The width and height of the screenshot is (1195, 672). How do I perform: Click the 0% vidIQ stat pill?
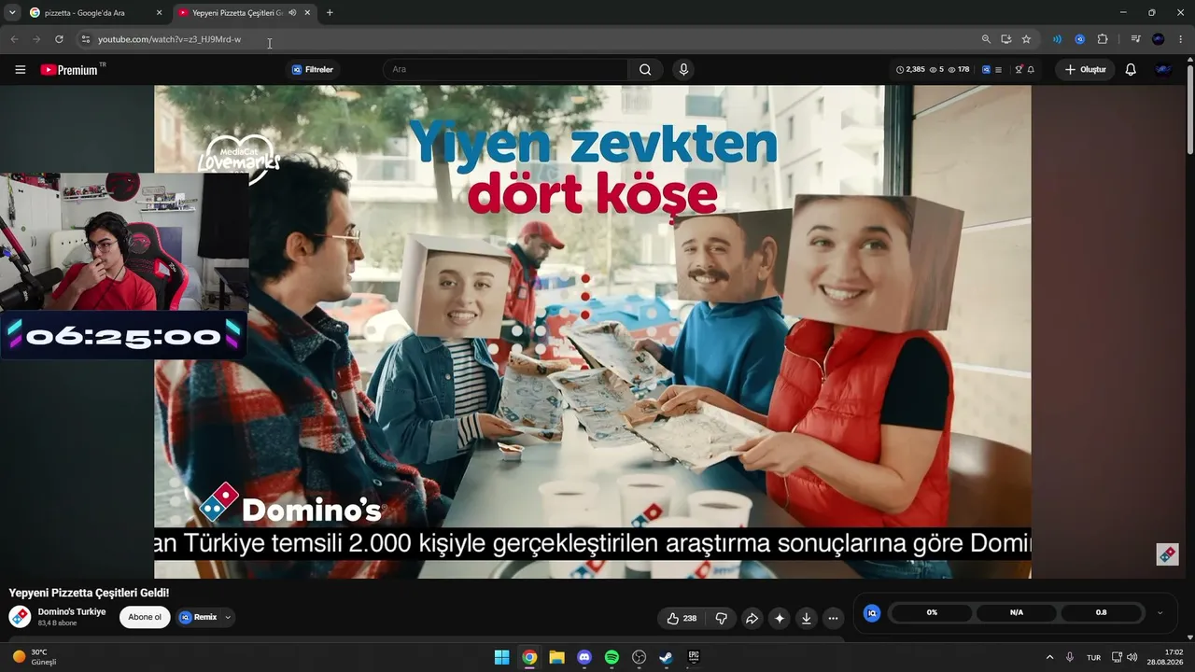(932, 612)
